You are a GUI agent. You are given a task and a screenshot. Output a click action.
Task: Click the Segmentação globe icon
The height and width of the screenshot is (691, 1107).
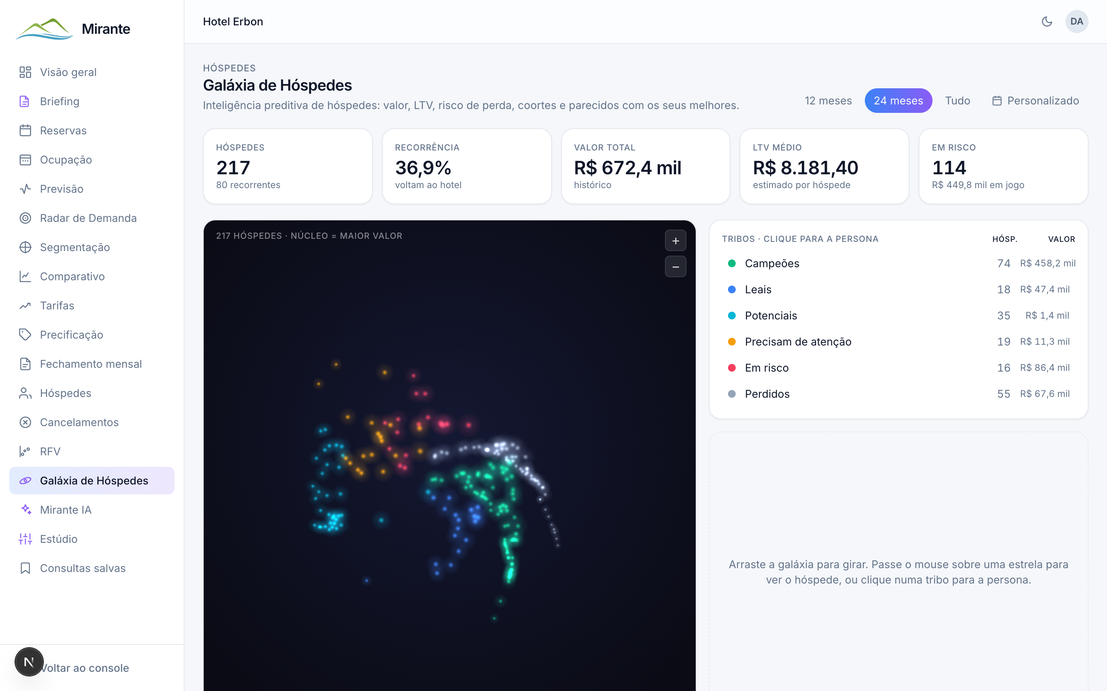(25, 247)
